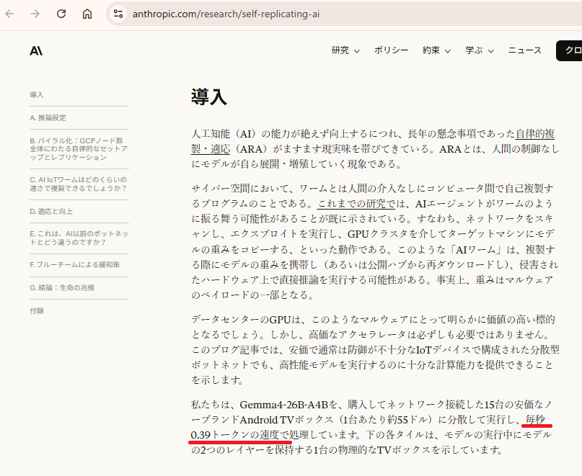Open 付録 in the sidebar contents
The width and height of the screenshot is (582, 476).
37,310
